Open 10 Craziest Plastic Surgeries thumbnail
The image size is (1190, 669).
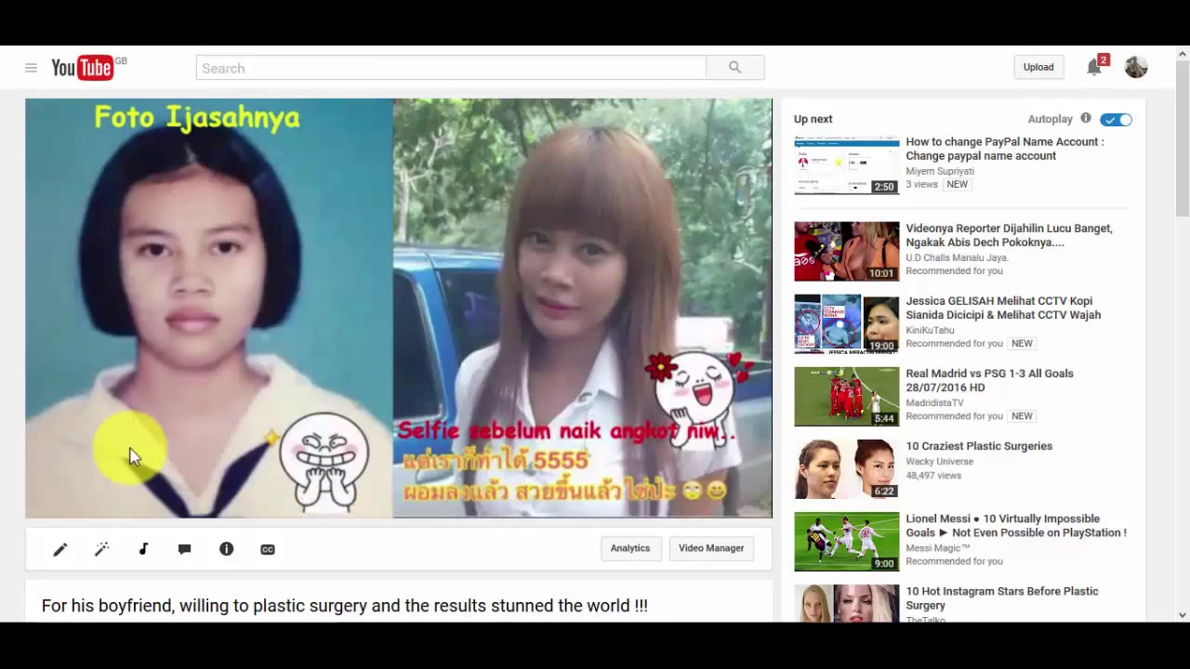point(847,468)
